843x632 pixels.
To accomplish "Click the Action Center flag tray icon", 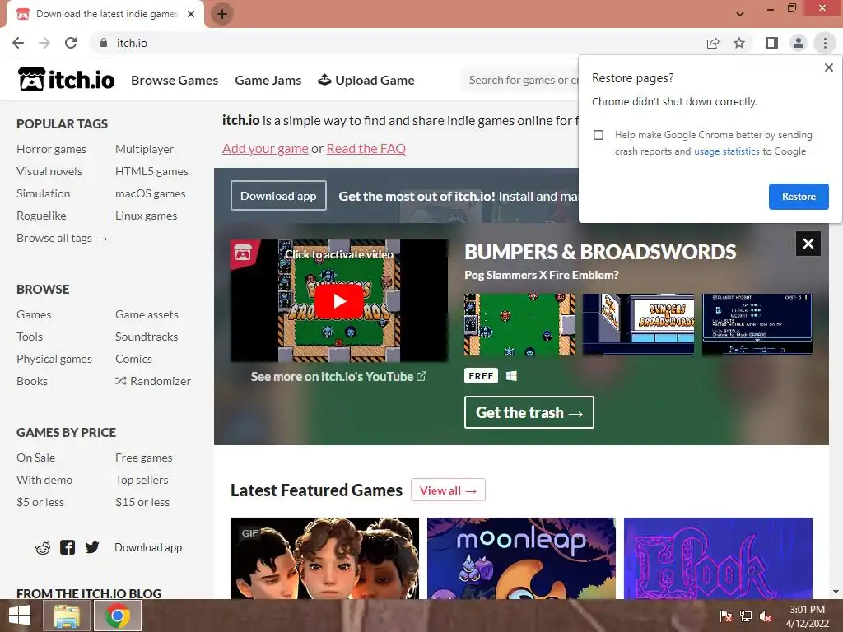I will [x=725, y=616].
